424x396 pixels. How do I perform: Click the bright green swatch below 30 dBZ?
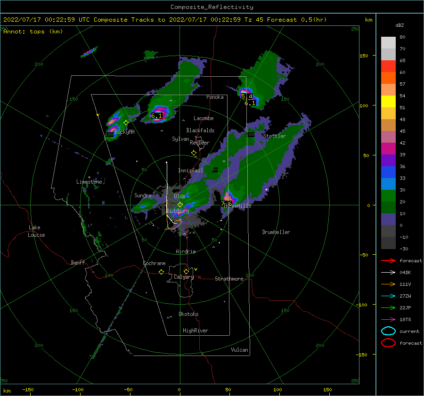click(x=388, y=196)
